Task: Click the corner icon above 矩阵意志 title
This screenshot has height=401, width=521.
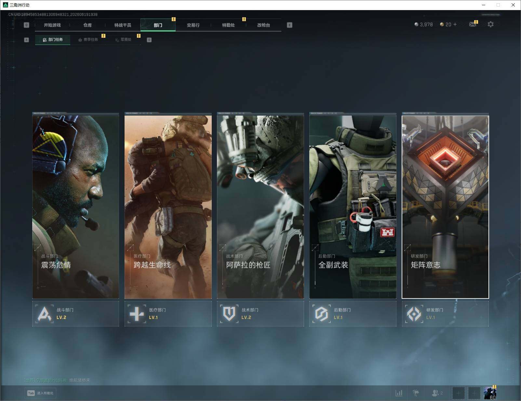Action: 407,247
